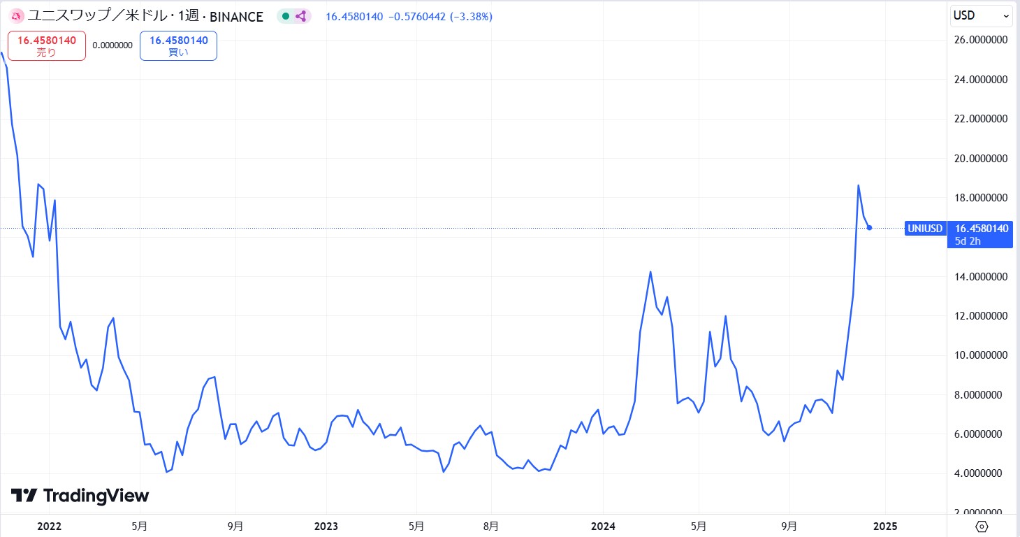Click the 2024 label on time axis

602,525
